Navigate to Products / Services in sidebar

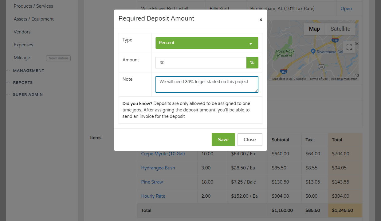pos(33,6)
